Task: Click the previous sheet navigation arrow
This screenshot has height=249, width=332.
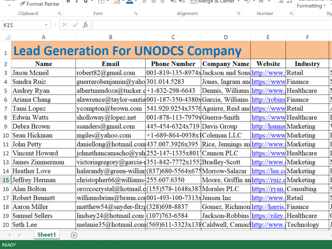Action: coord(9,235)
